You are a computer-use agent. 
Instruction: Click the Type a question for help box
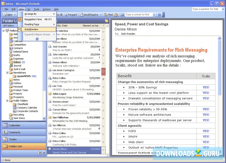point(207,9)
